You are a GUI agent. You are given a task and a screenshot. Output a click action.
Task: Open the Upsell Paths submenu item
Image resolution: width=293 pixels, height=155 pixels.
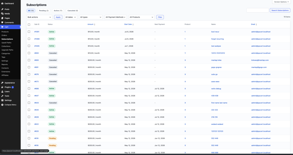(x=6, y=43)
